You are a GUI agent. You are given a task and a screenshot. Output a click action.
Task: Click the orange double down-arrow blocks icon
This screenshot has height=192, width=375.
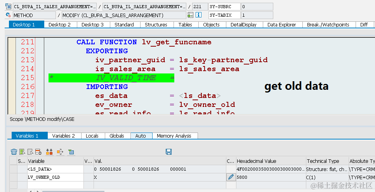pyautogui.click(x=49, y=152)
